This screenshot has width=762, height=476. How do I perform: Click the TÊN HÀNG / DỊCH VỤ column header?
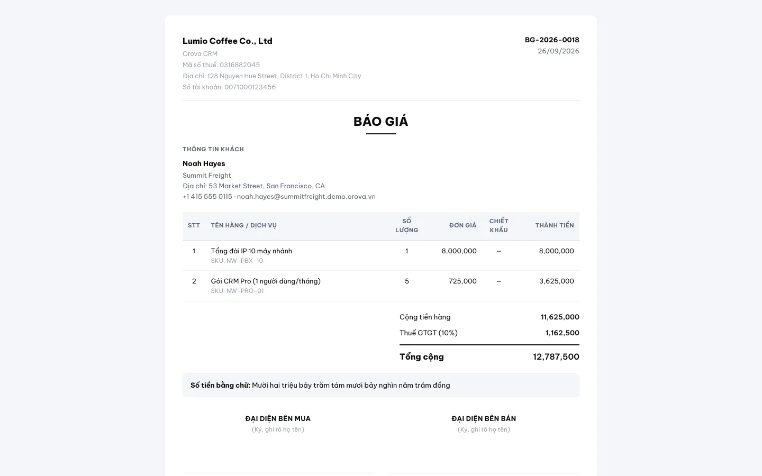(244, 225)
